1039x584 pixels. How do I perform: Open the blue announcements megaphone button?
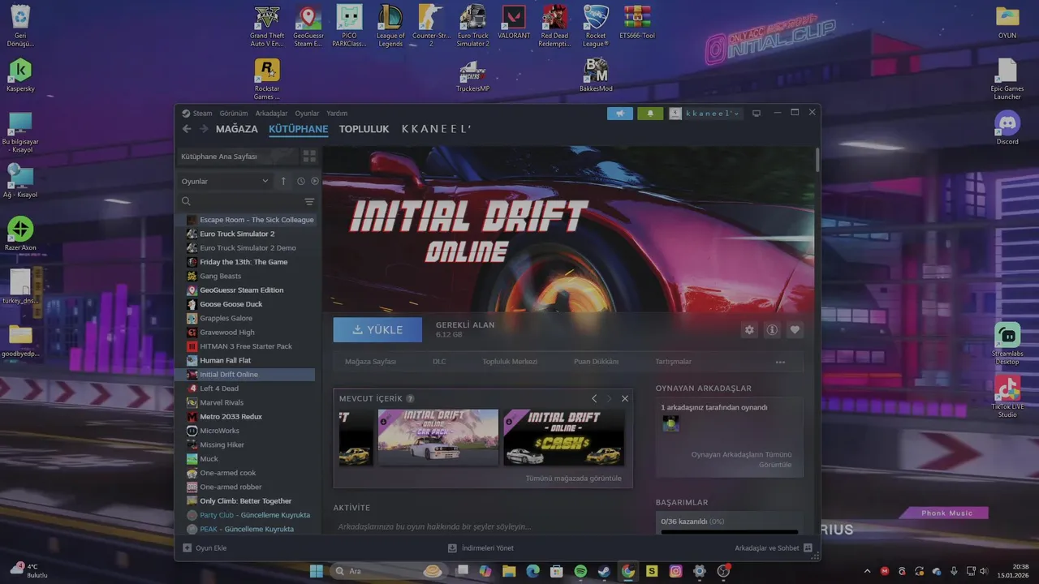point(620,114)
